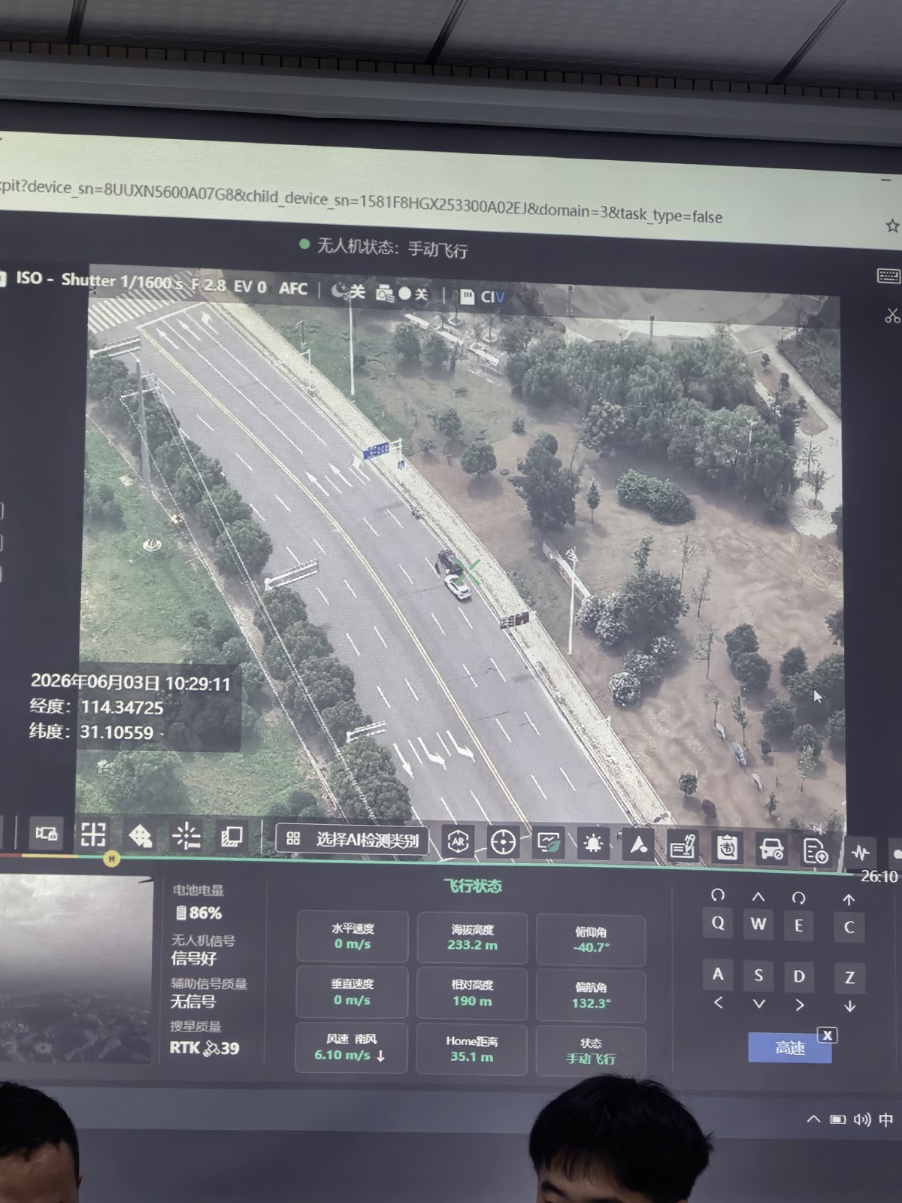Click the 相对高度 190 m tile

pos(472,994)
